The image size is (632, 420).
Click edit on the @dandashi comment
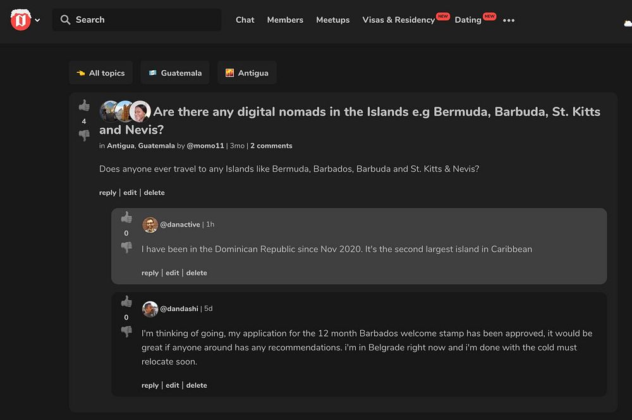[172, 385]
